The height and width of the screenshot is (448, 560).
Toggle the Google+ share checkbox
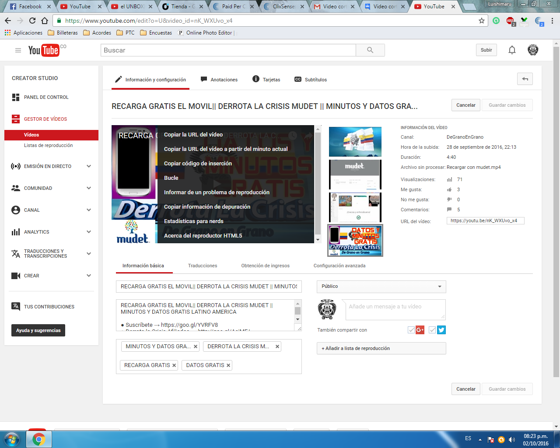coord(411,330)
